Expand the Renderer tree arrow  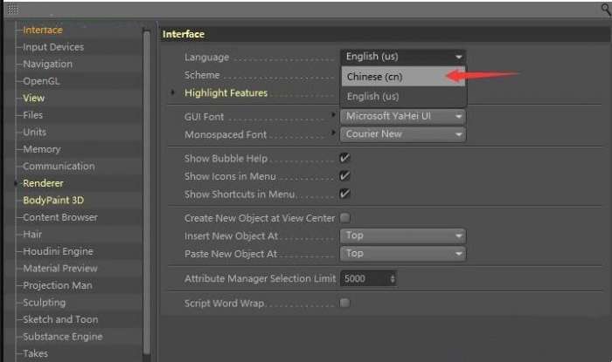(16, 183)
